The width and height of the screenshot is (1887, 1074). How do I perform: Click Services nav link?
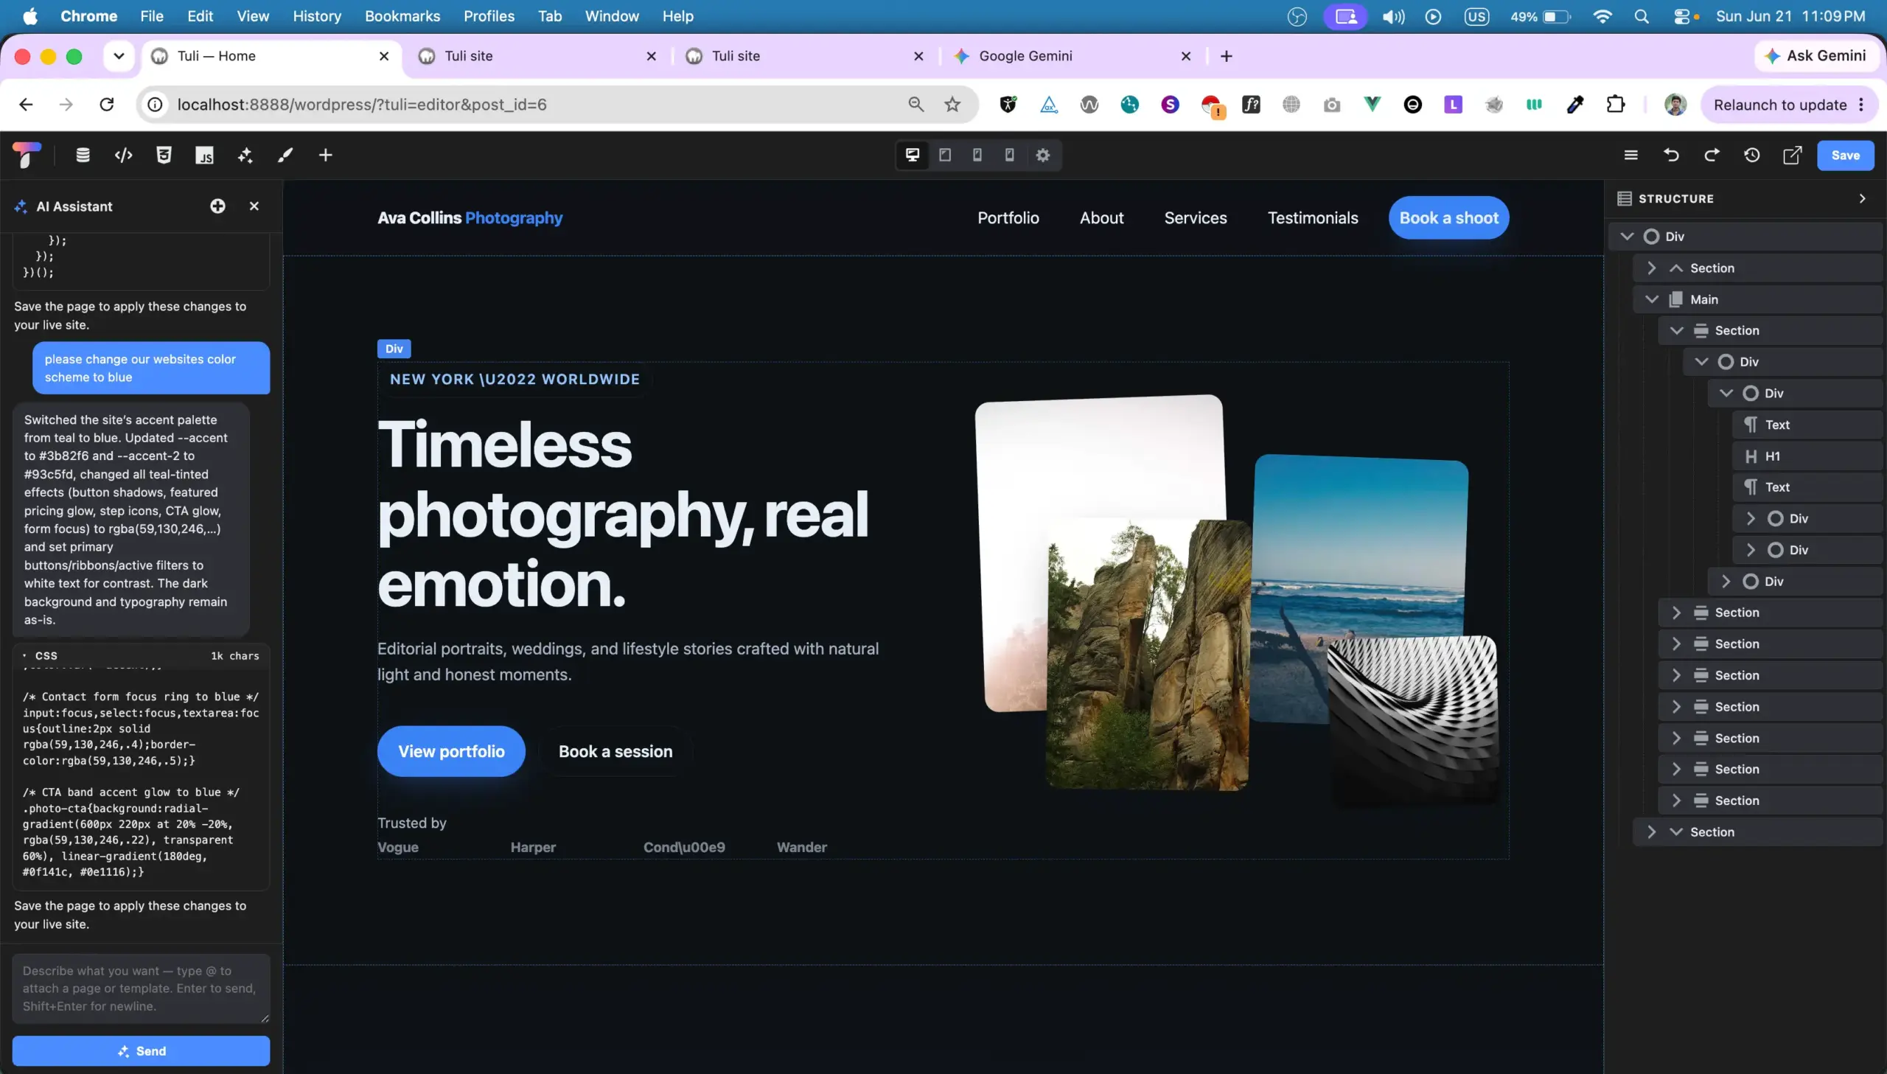click(x=1196, y=217)
